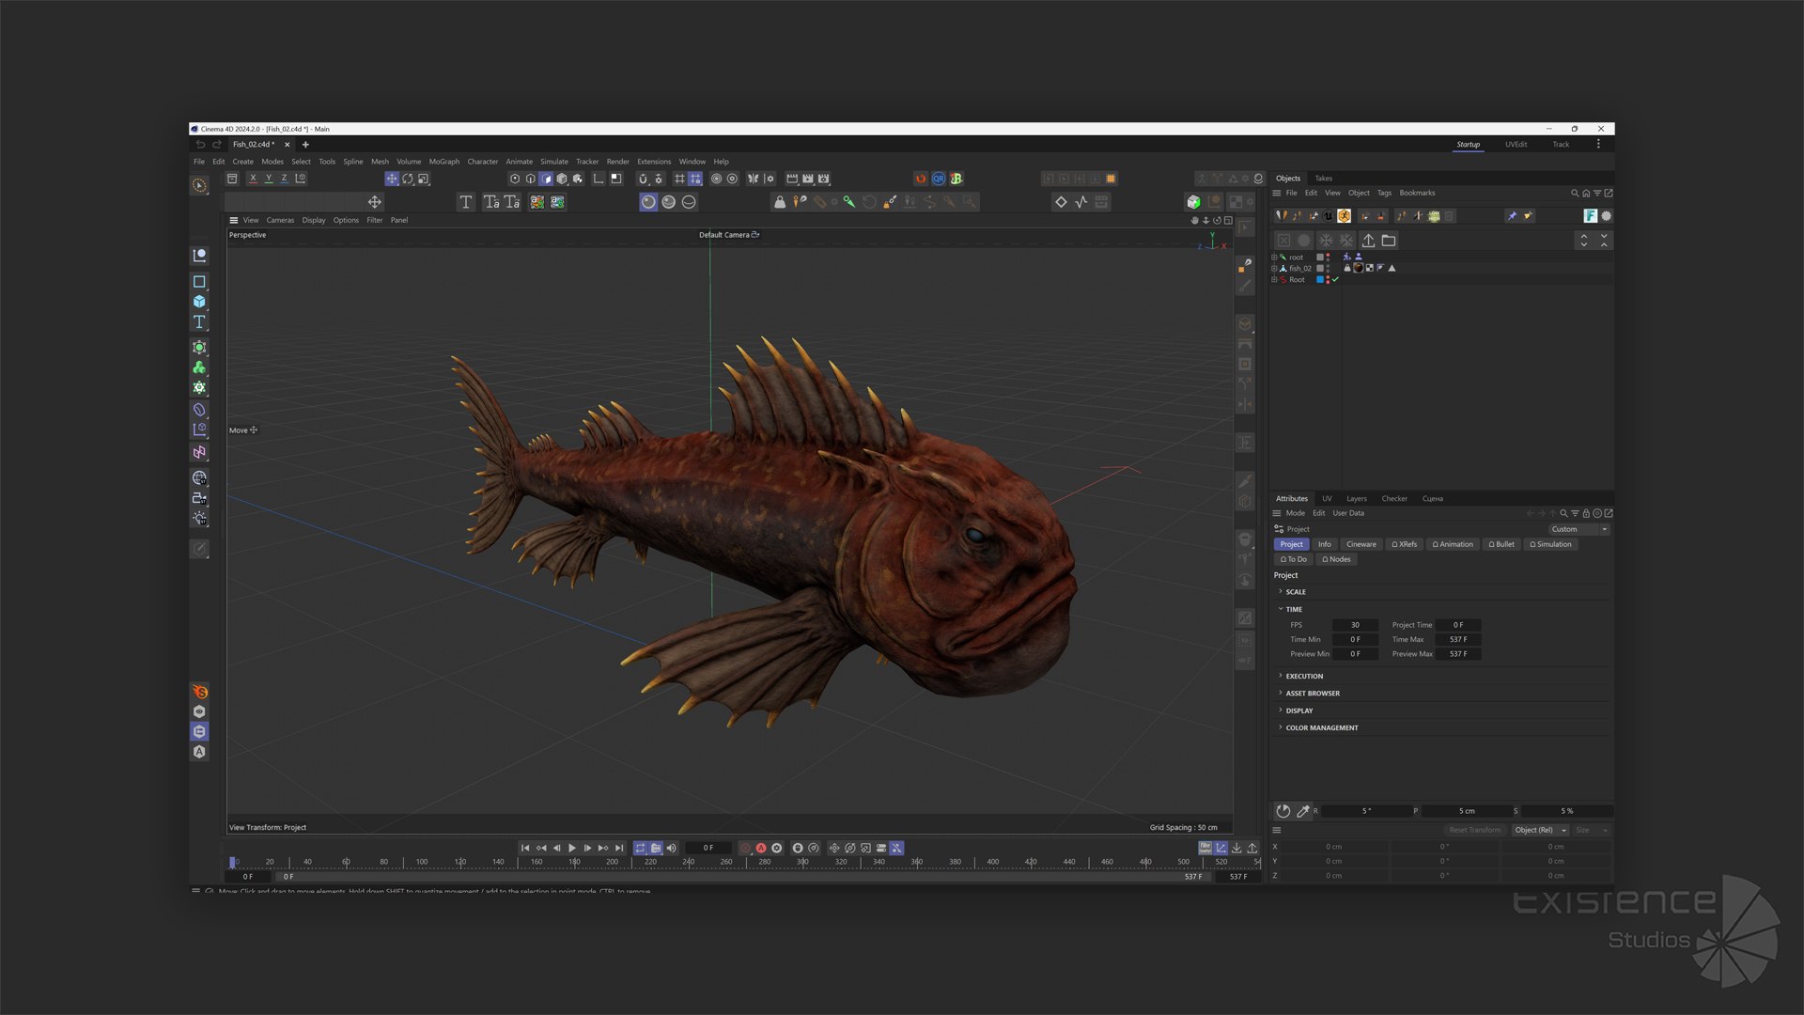The width and height of the screenshot is (1804, 1015).
Task: Click the green magnifier search tool icon
Action: tap(849, 202)
